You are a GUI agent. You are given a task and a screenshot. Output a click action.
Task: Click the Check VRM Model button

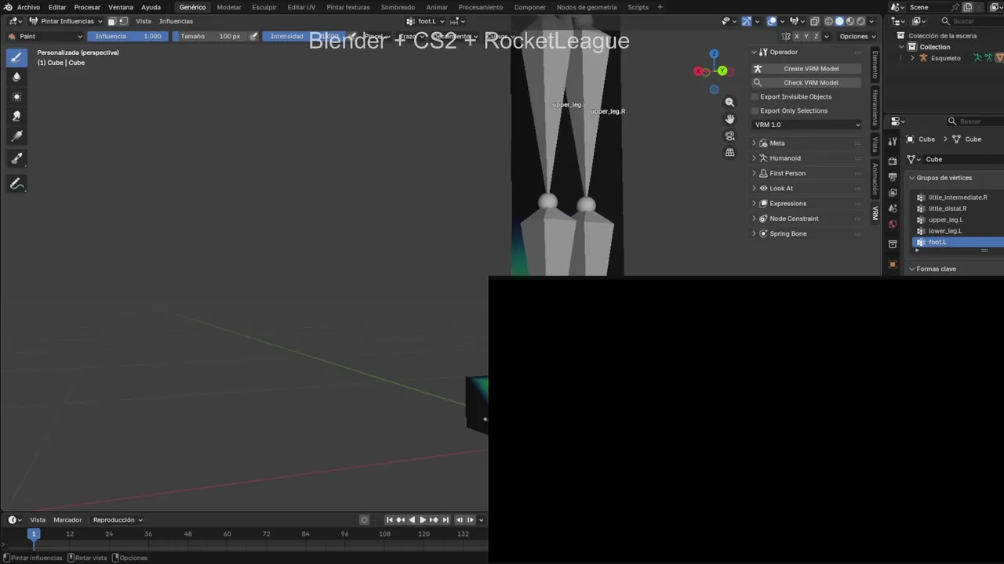point(807,82)
